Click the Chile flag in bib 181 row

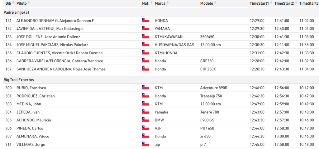click(145, 20)
